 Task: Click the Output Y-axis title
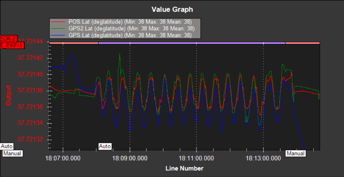point(9,95)
